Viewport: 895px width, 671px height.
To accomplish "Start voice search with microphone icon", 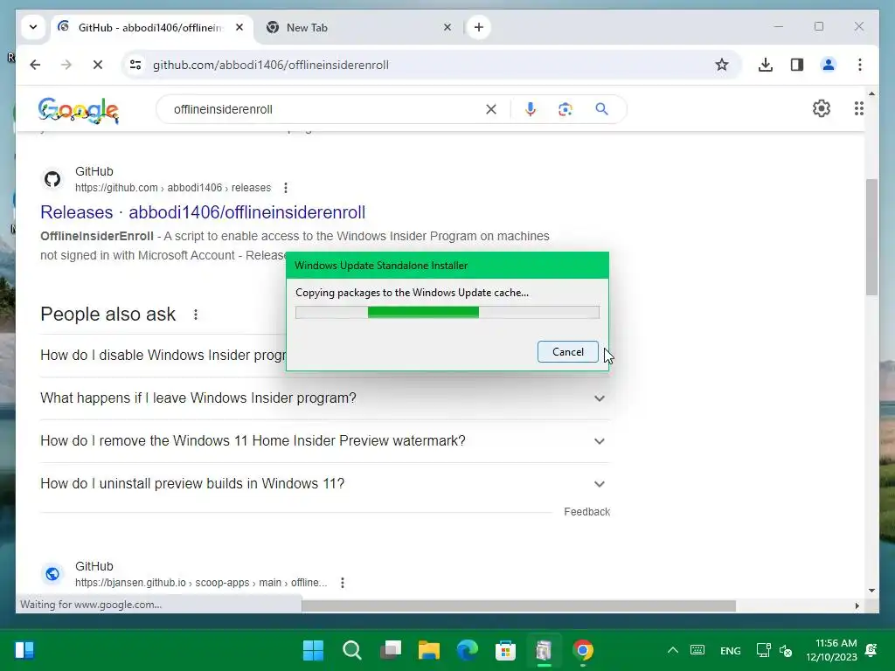I will (531, 109).
